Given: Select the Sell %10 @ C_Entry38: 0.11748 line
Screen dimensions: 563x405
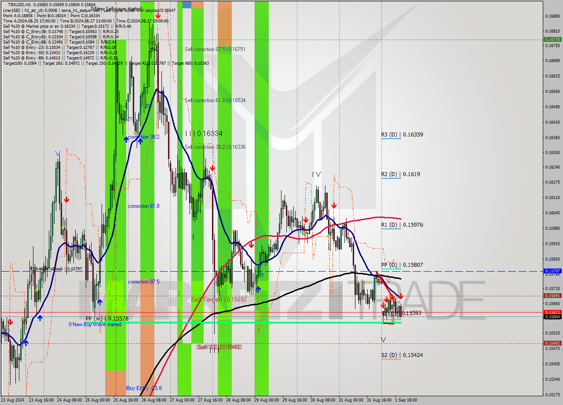Looking at the screenshot, I should pyautogui.click(x=61, y=31).
